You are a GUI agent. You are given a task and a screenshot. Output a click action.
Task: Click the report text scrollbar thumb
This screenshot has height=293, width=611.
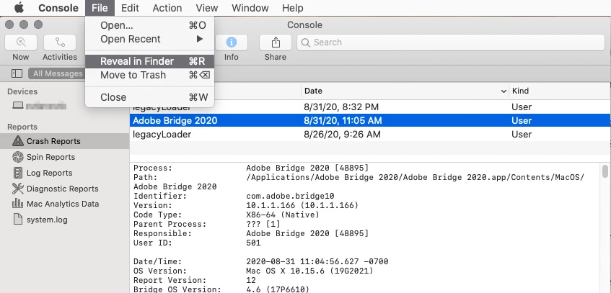point(605,171)
